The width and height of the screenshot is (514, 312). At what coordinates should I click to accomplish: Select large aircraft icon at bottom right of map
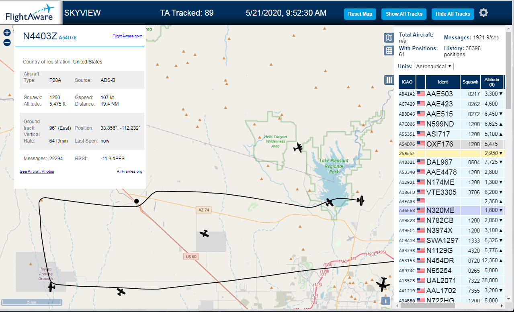tap(383, 284)
